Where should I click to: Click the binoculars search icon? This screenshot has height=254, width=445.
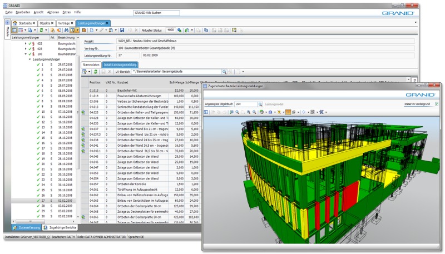pos(66,30)
